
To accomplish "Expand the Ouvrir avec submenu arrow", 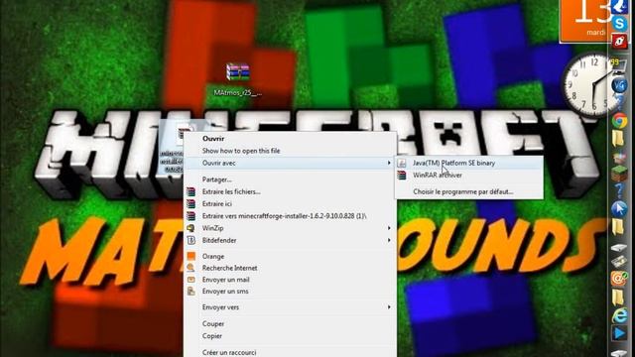I will click(389, 163).
